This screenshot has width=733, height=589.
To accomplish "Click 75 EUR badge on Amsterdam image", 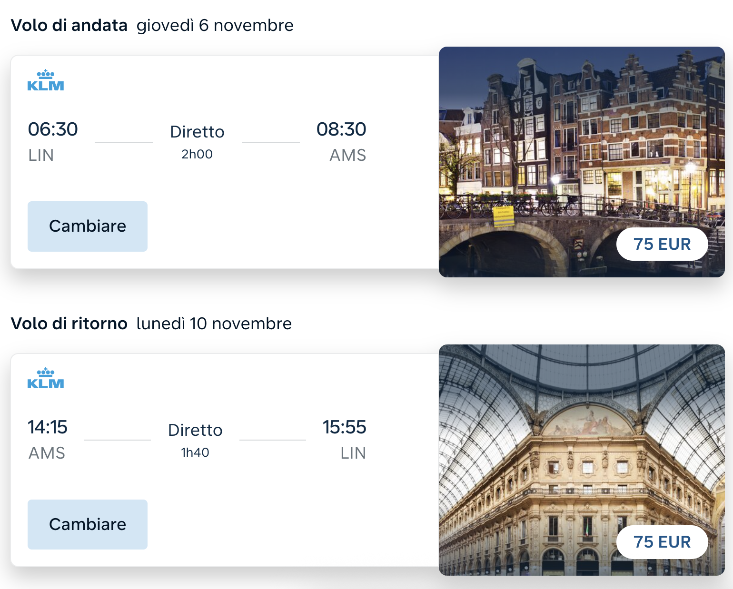I will (662, 244).
